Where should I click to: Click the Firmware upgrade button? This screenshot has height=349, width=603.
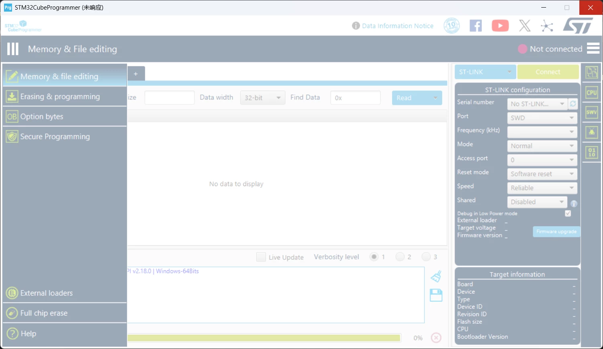pyautogui.click(x=556, y=231)
